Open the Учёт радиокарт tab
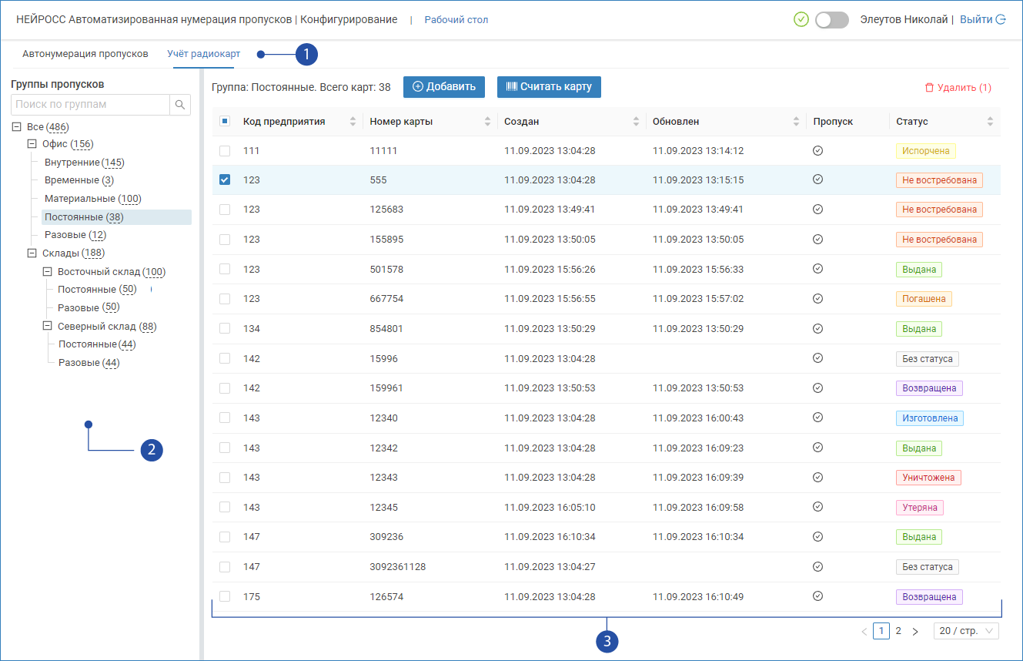1023x661 pixels. [x=204, y=54]
